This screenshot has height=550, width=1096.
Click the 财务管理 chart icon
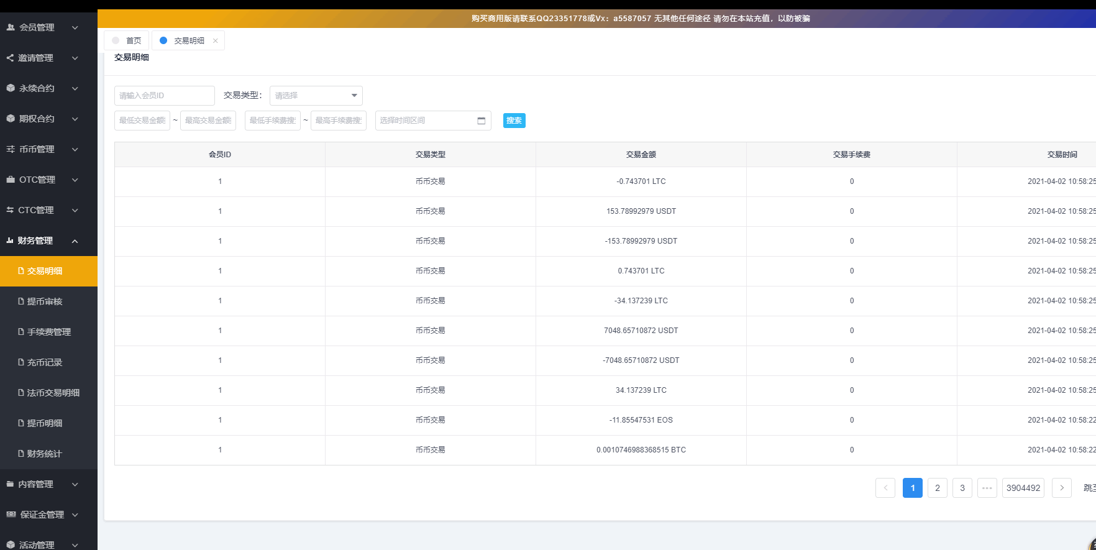[x=10, y=241]
